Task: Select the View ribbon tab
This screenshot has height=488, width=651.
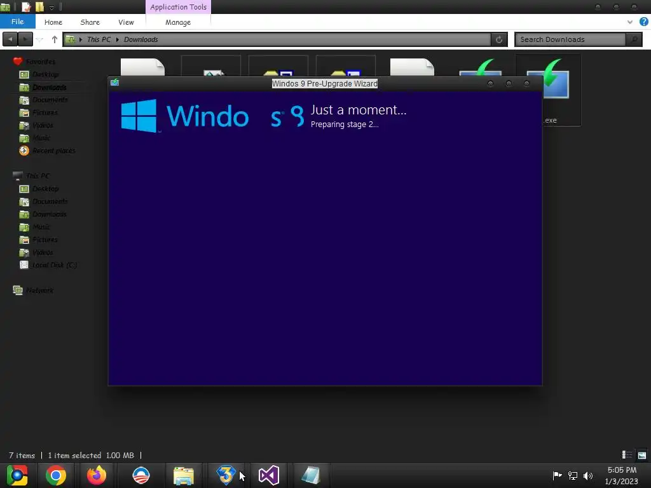Action: [126, 22]
